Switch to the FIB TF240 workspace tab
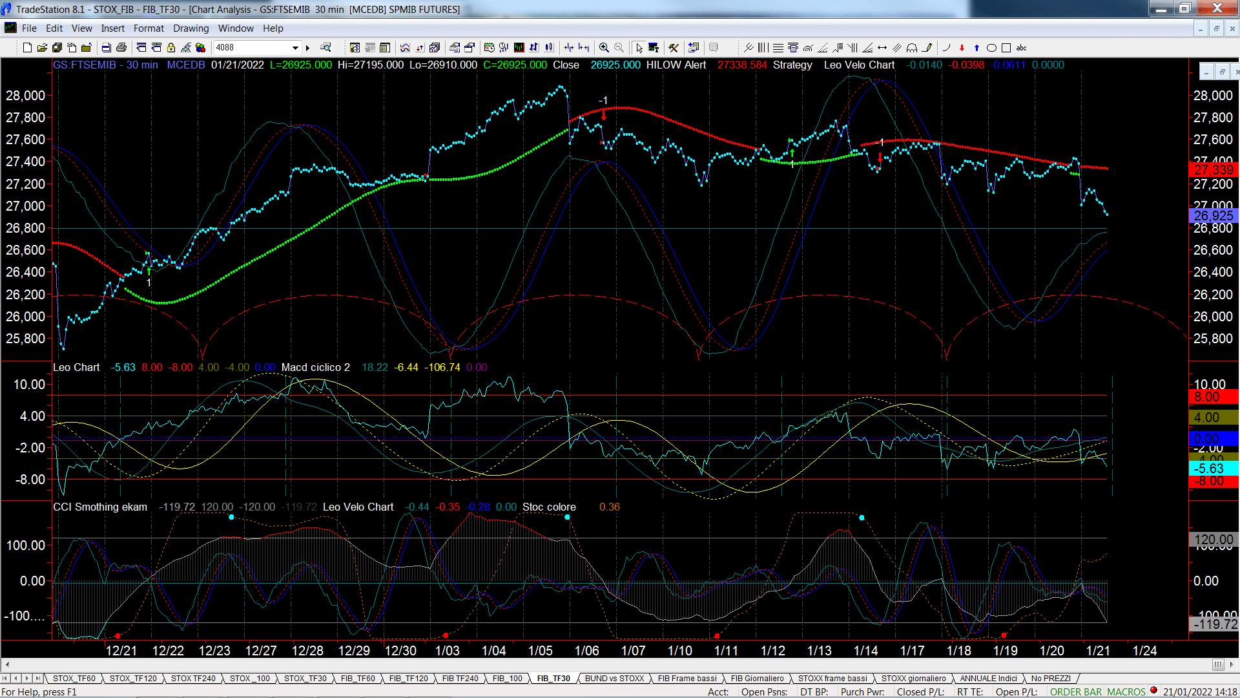This screenshot has height=698, width=1240. click(x=460, y=679)
